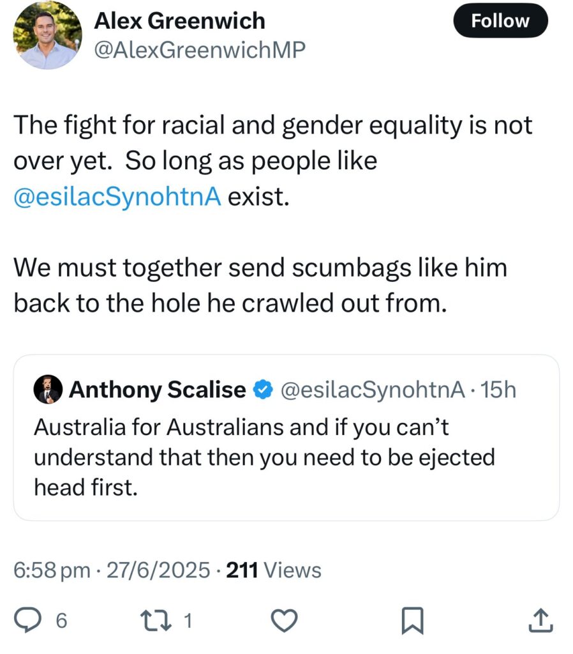Click Anthony Scalise's verified blue badge
The image size is (573, 654).
(x=263, y=390)
